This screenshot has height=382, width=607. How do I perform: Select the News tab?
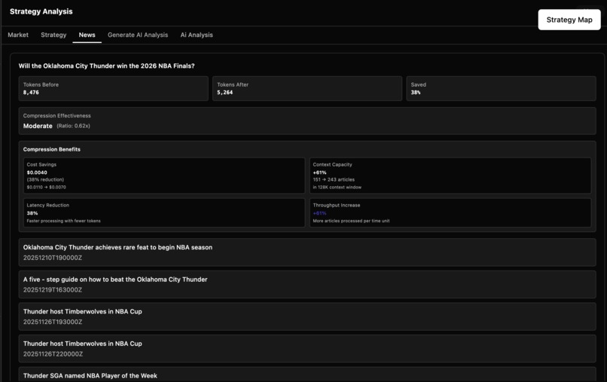[x=87, y=35]
